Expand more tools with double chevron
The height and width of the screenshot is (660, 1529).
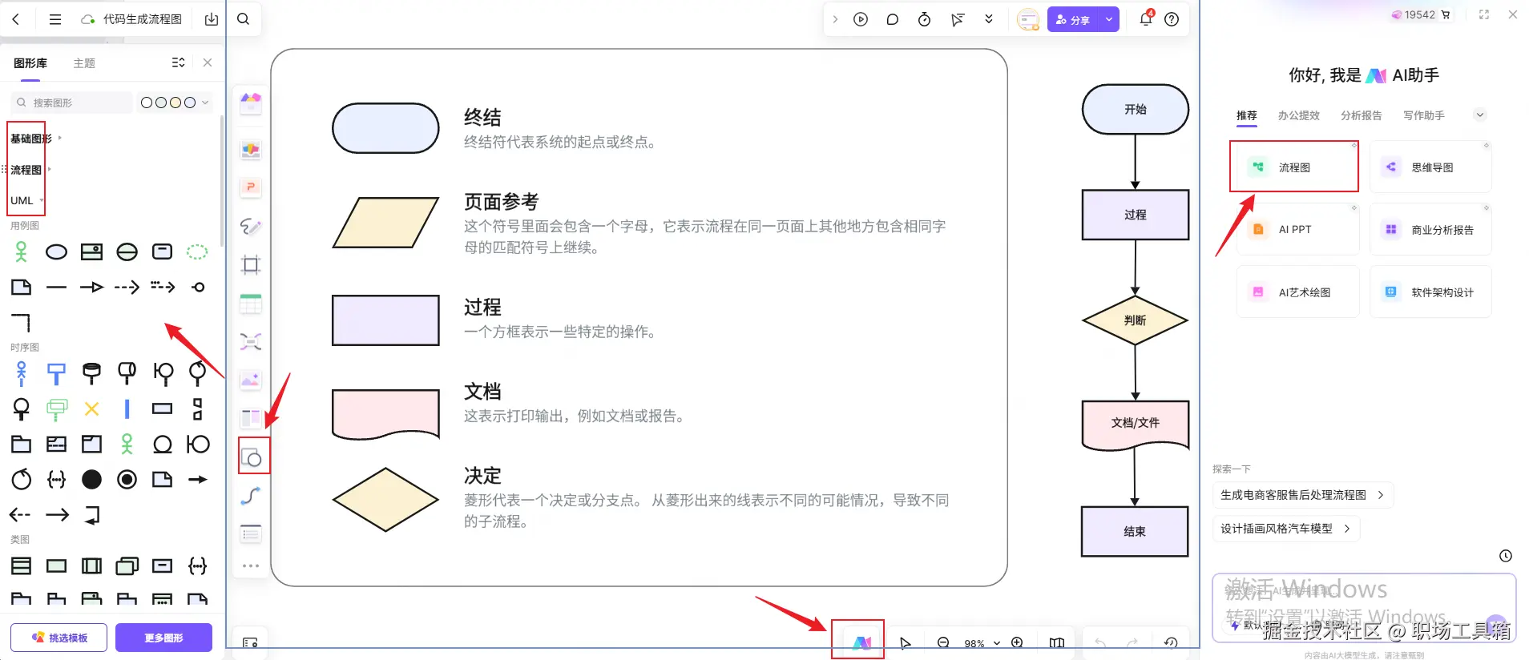click(x=989, y=19)
